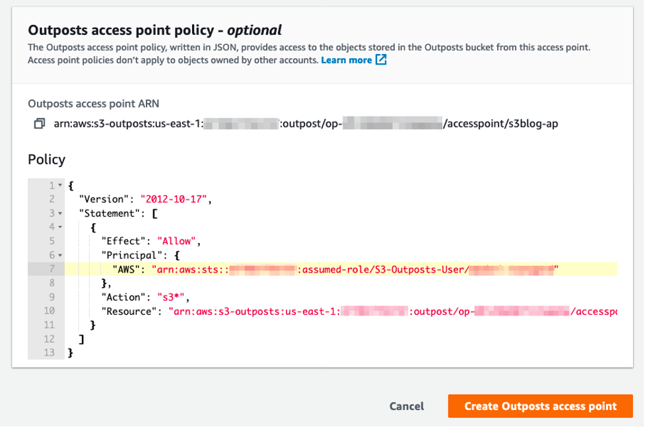This screenshot has height=427, width=645.
Task: Click the Outposts access point ARN label
Action: click(92, 103)
